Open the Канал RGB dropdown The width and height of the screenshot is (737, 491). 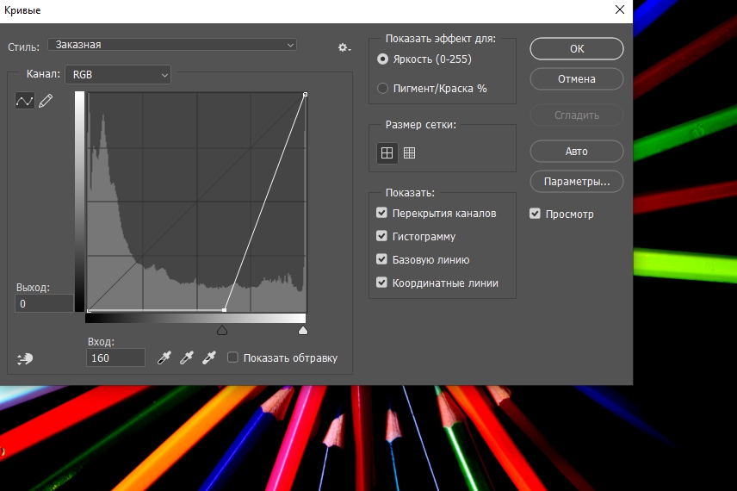pyautogui.click(x=118, y=74)
